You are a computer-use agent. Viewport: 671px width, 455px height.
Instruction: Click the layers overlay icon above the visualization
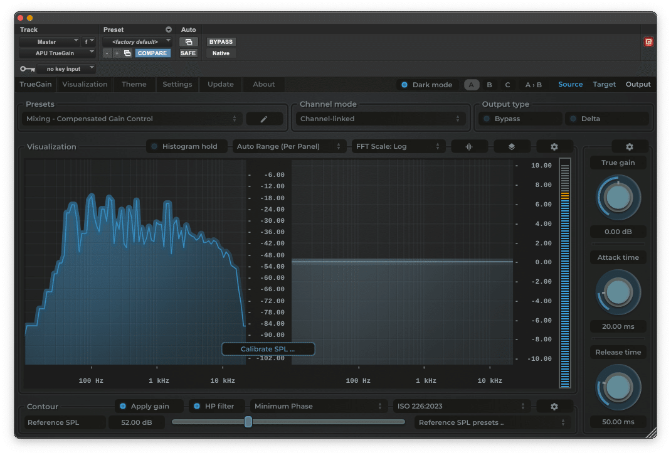512,146
